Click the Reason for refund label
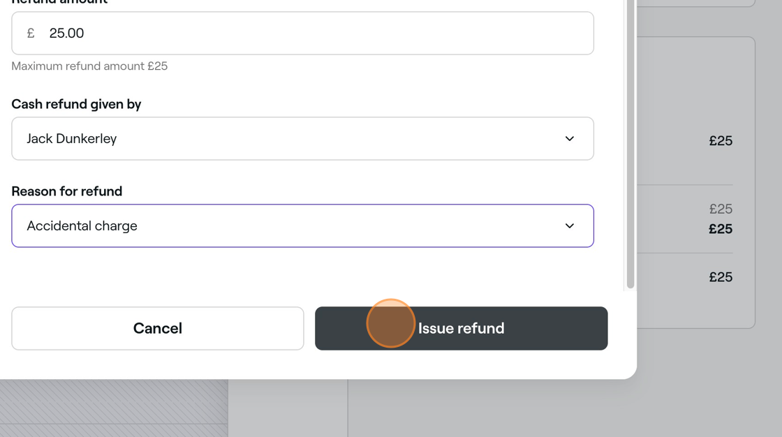 coord(67,191)
